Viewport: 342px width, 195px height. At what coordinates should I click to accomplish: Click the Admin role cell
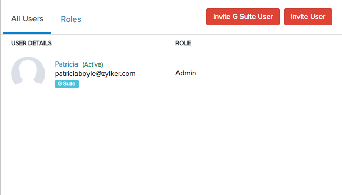click(185, 73)
